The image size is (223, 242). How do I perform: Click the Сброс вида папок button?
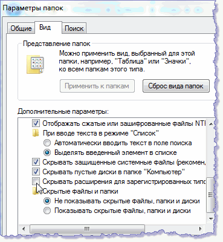[176, 86]
